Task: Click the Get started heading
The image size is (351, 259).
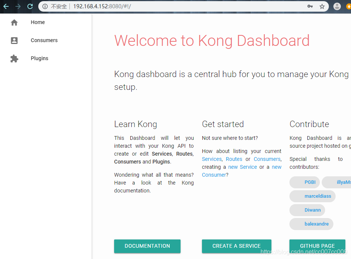Action: [x=223, y=124]
